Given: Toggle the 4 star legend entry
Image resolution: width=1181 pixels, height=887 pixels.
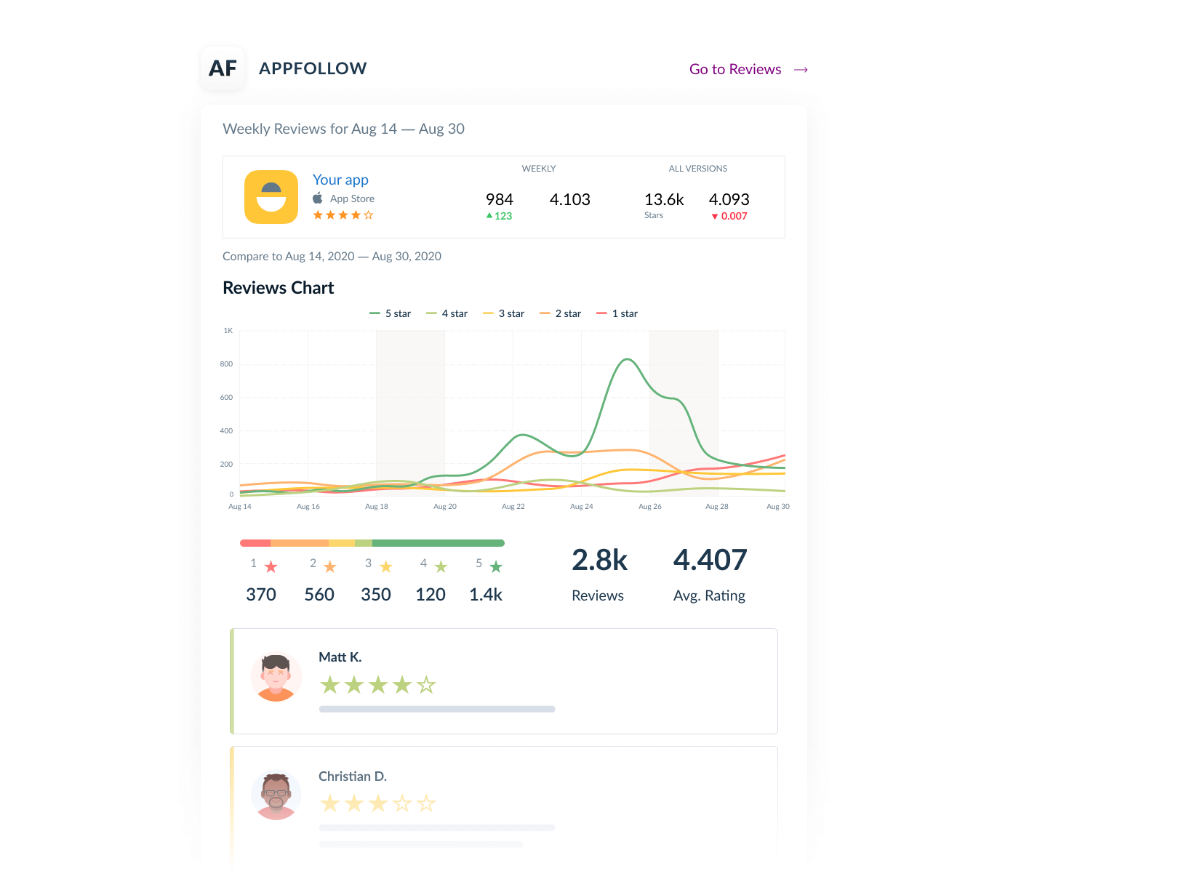Looking at the screenshot, I should pos(447,313).
